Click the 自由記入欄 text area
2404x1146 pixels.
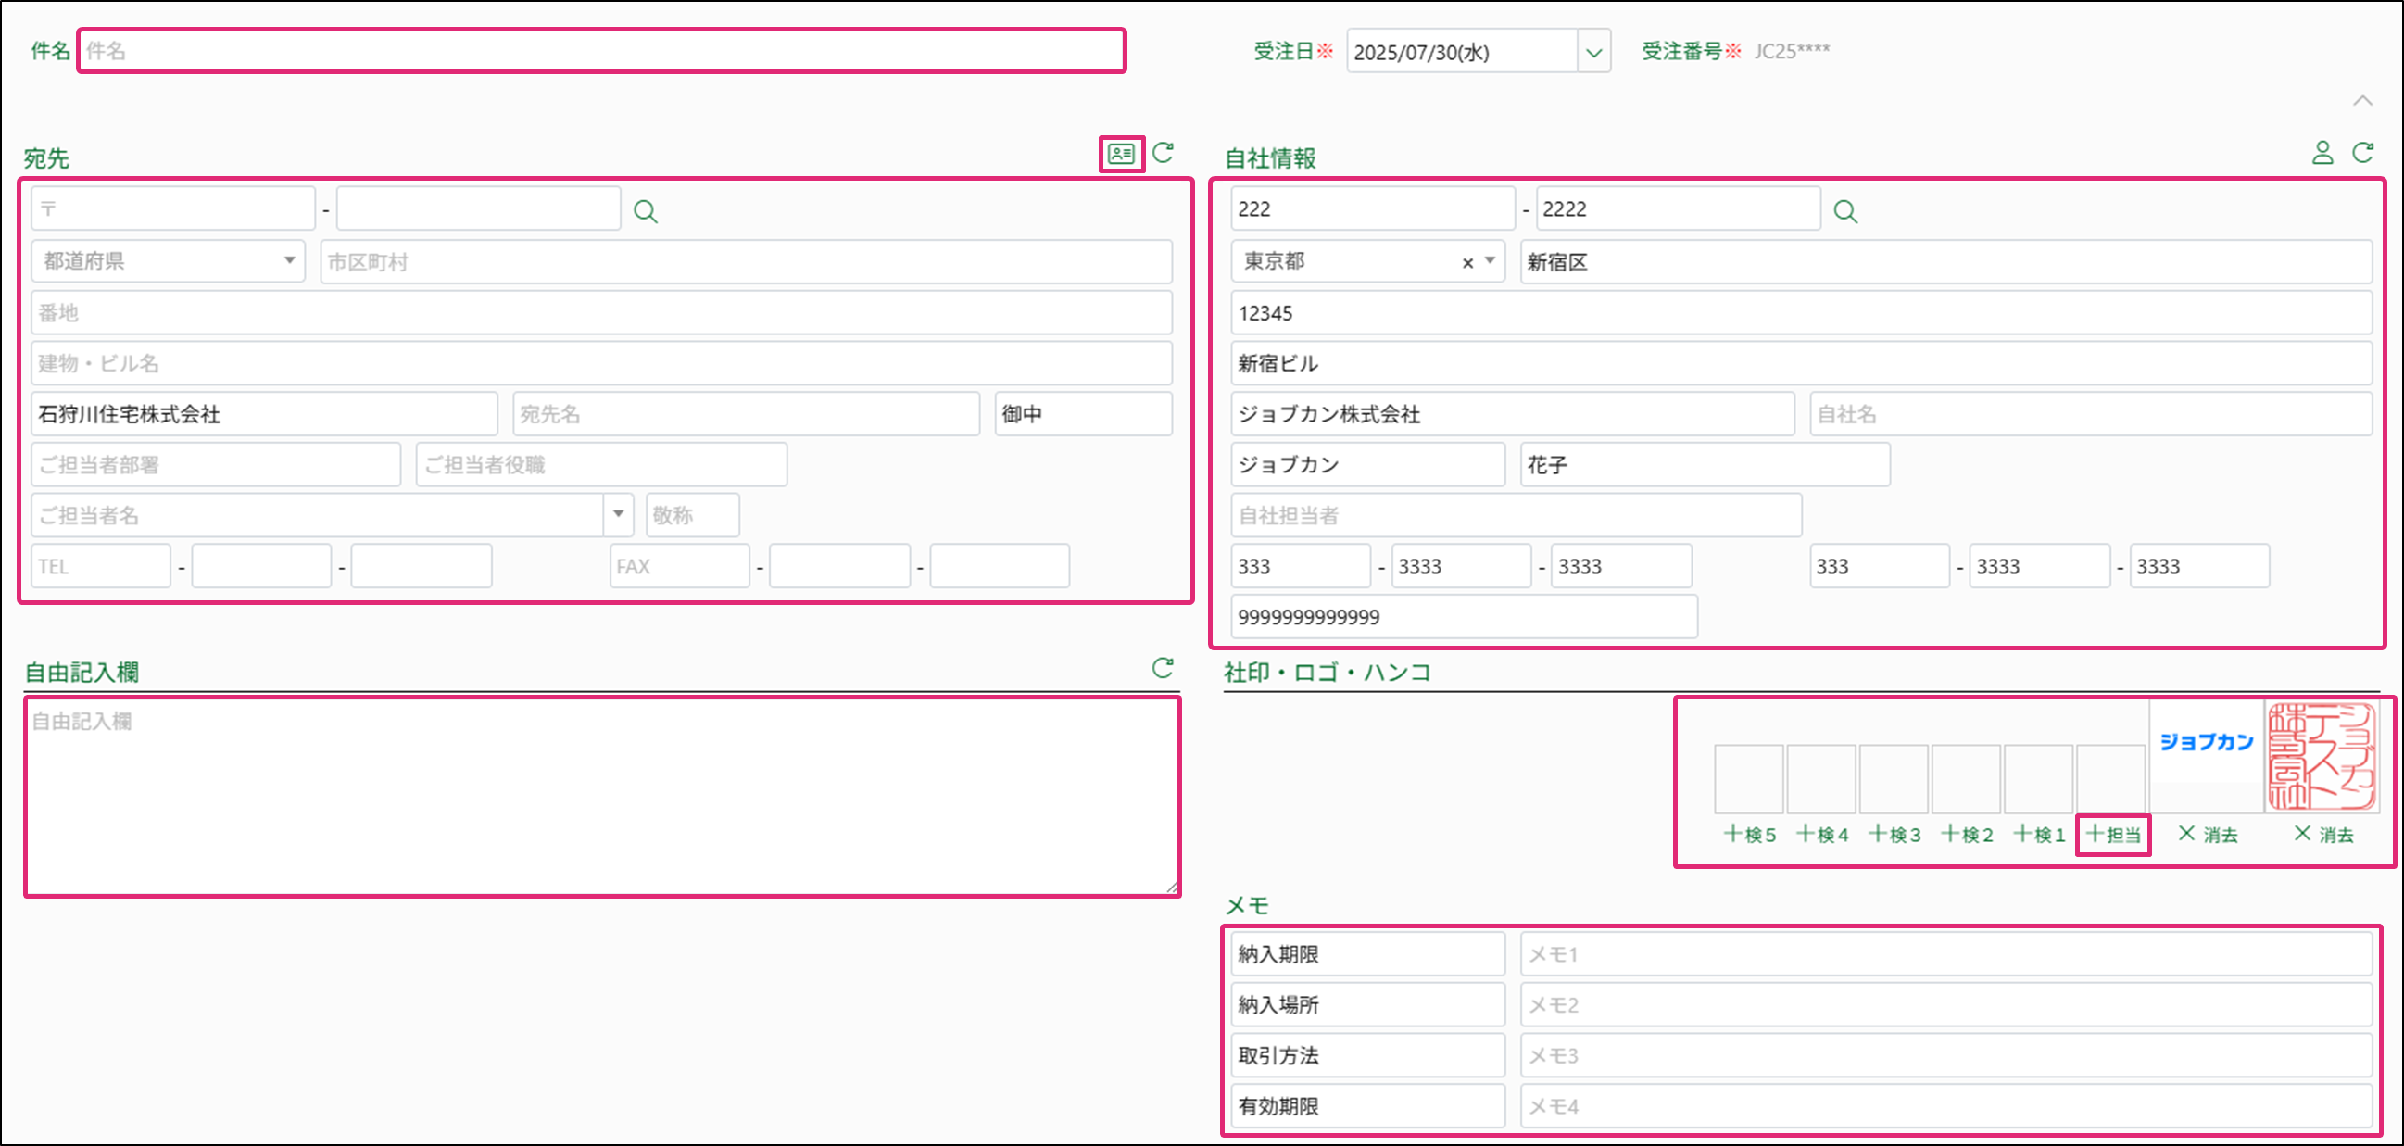pos(601,797)
